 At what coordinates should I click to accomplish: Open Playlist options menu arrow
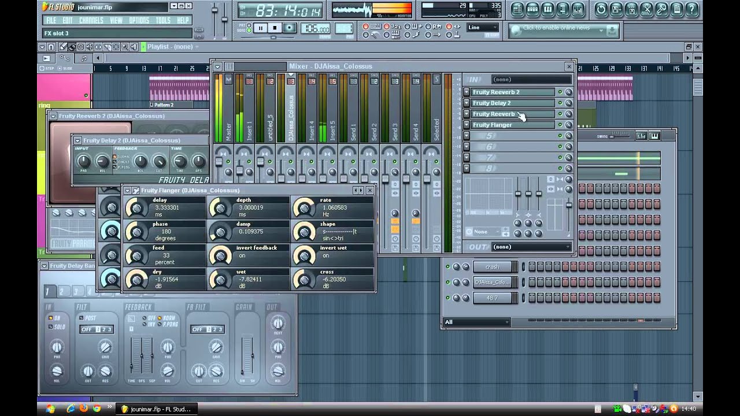(42, 47)
